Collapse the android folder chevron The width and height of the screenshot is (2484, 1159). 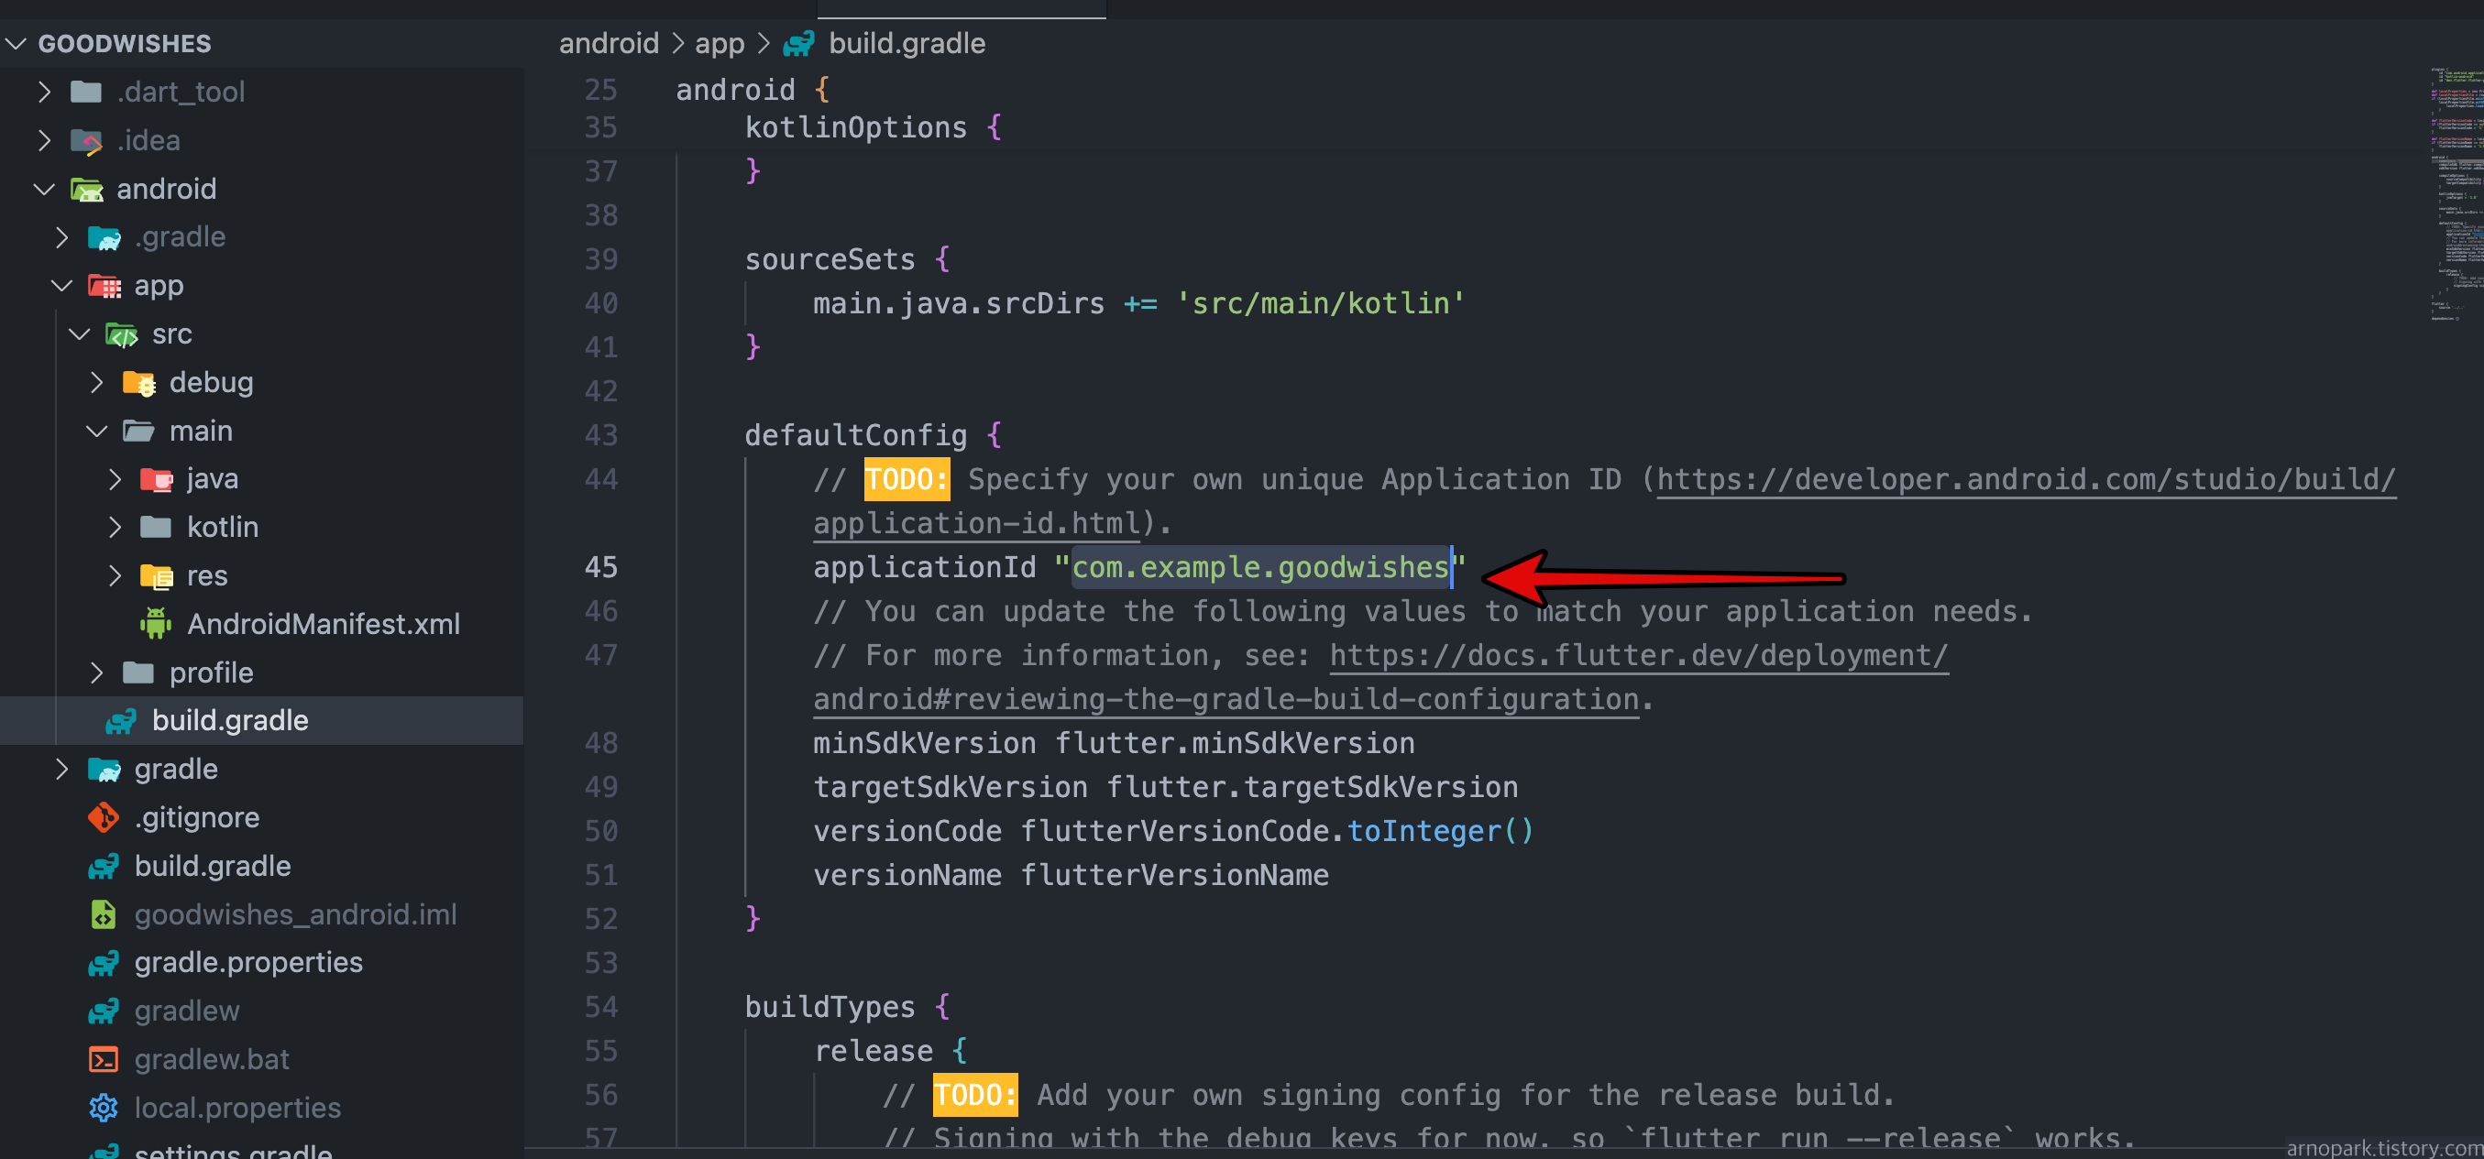pos(44,189)
